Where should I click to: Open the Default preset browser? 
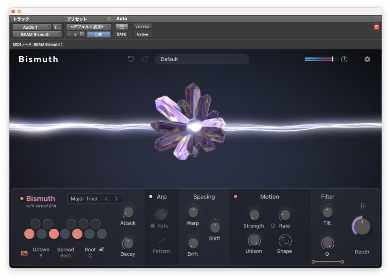pos(202,59)
